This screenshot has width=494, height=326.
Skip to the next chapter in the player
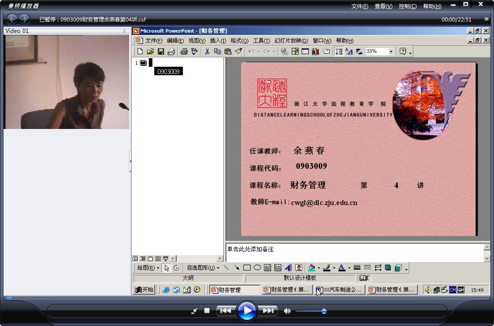pyautogui.click(x=268, y=311)
